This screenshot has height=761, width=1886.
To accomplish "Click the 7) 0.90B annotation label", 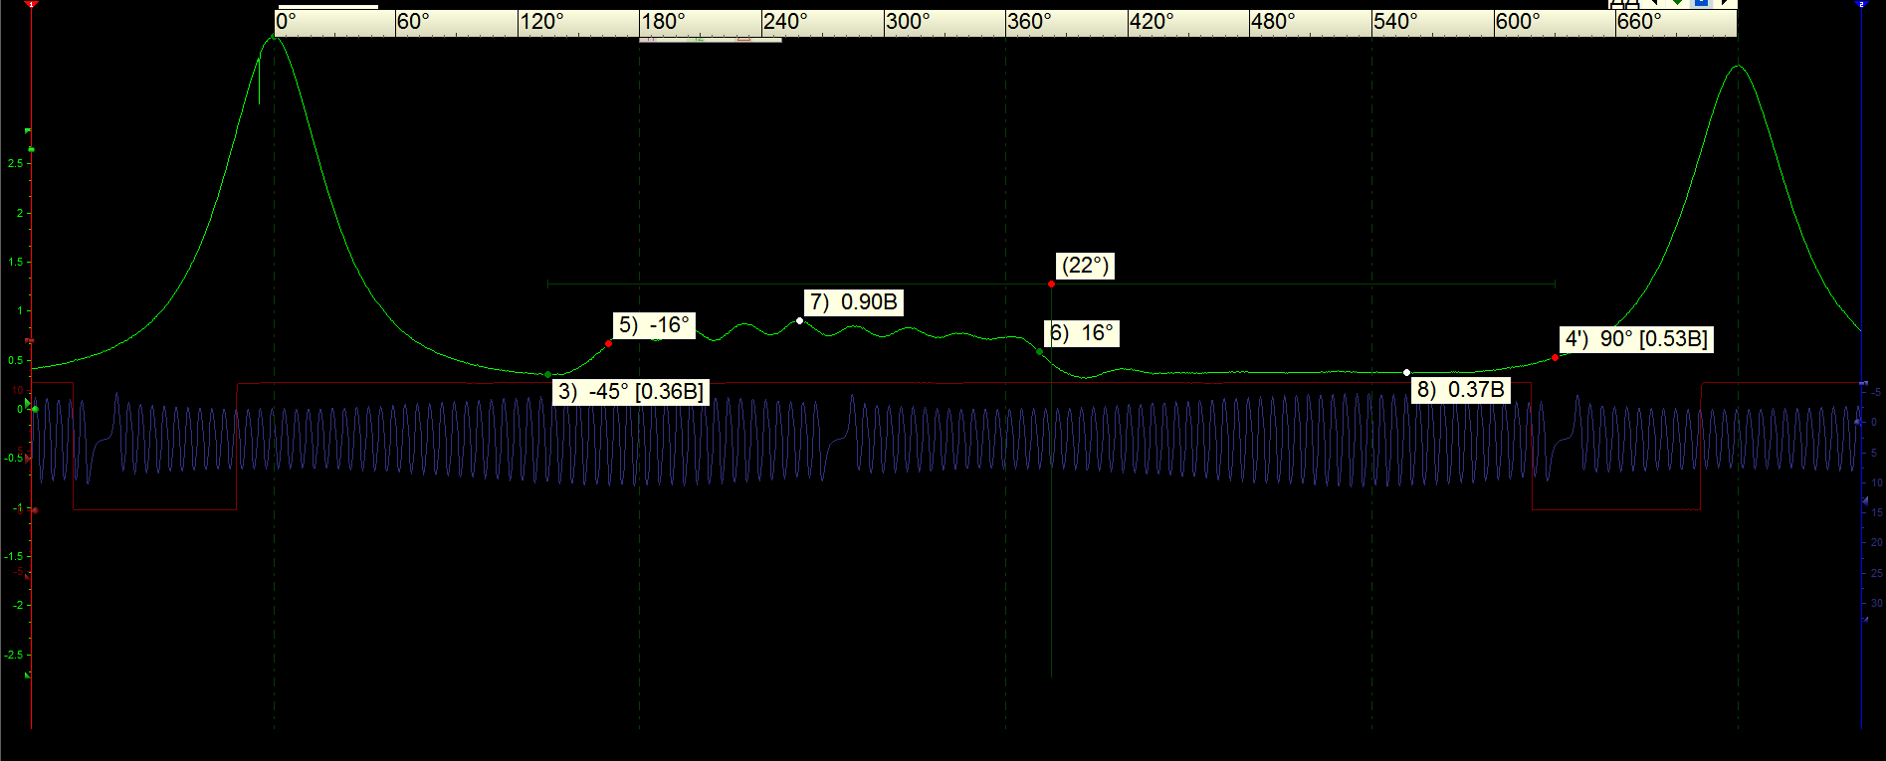I will [x=854, y=302].
